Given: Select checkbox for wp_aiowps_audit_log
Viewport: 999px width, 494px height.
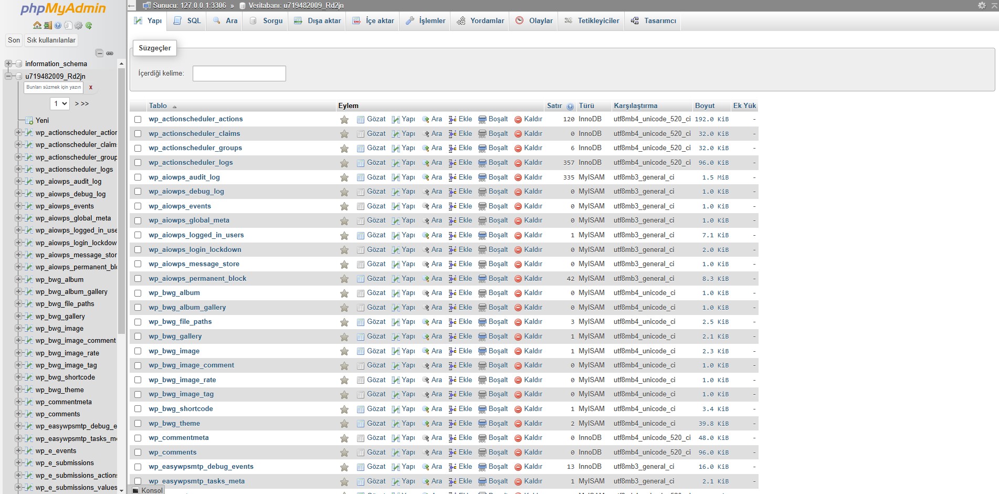Looking at the screenshot, I should click(x=138, y=177).
